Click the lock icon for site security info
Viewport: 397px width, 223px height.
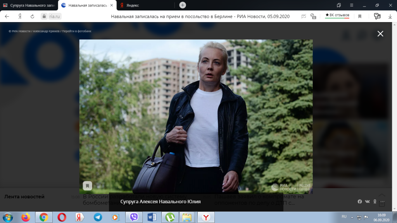(44, 16)
